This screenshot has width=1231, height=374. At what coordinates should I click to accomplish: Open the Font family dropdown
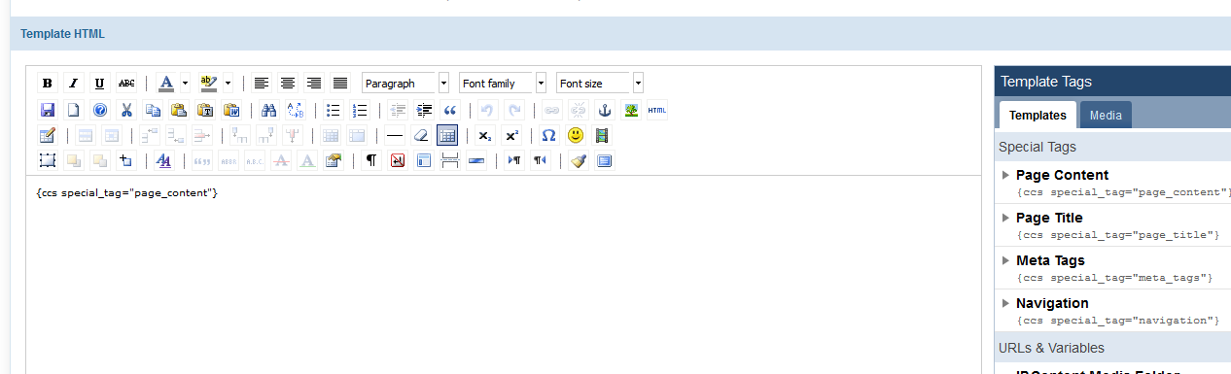[503, 84]
